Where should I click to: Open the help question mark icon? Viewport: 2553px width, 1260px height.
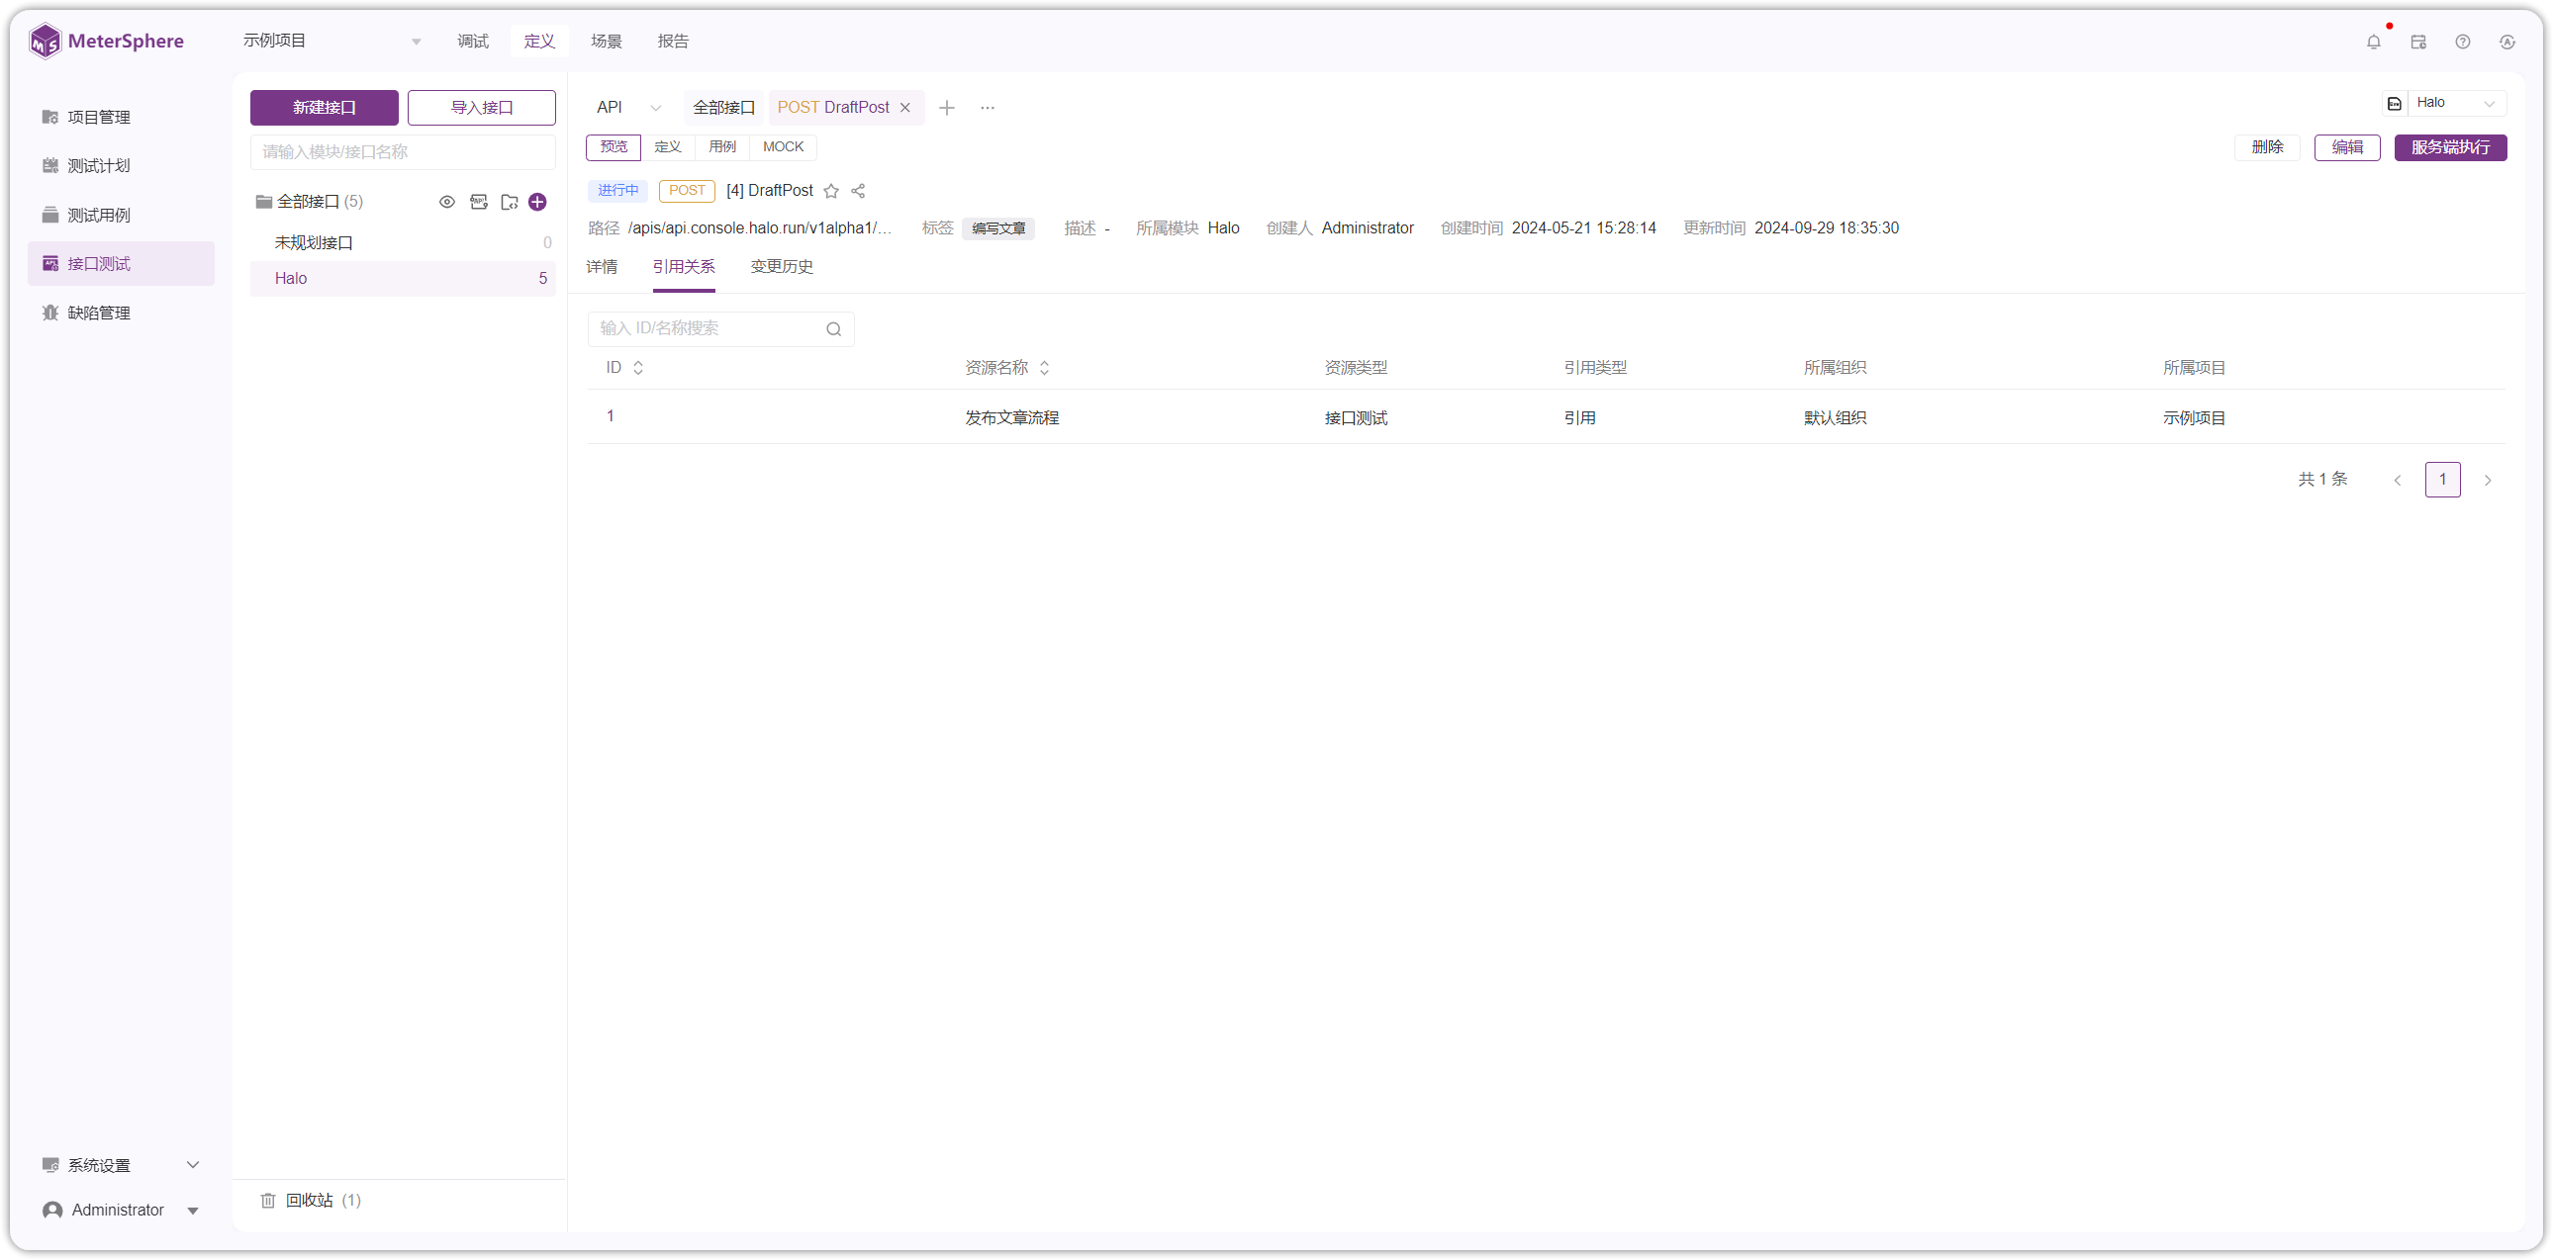[2462, 42]
